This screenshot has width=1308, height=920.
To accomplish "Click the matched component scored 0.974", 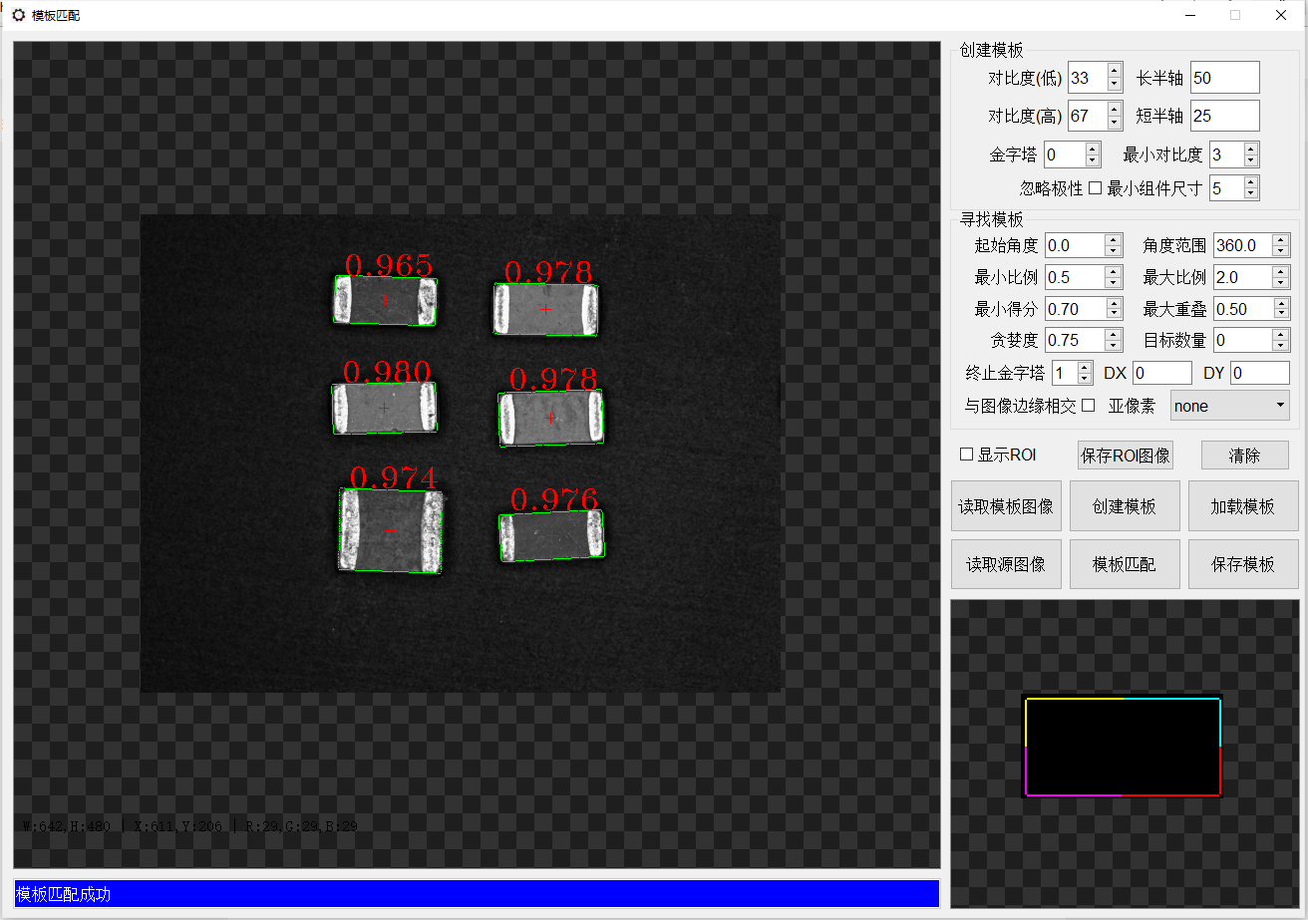I will (x=390, y=530).
